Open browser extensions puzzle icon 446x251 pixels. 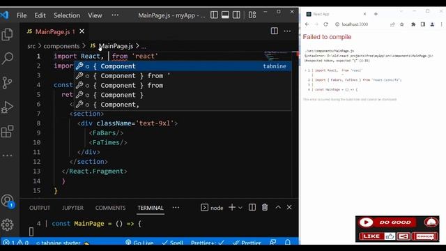click(x=413, y=24)
